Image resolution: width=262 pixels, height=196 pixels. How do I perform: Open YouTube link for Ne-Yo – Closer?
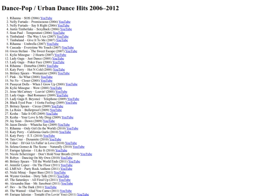click(47, 80)
